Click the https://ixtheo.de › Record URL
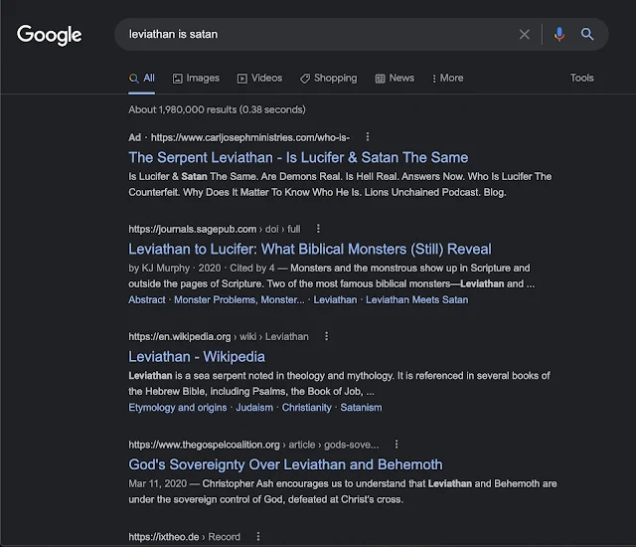 (184, 537)
